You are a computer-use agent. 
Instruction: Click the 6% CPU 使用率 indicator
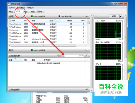pos(38,16)
